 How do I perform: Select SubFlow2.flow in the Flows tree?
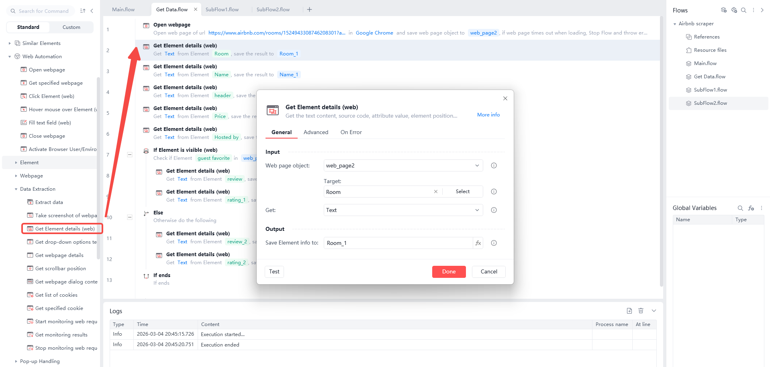pos(710,103)
